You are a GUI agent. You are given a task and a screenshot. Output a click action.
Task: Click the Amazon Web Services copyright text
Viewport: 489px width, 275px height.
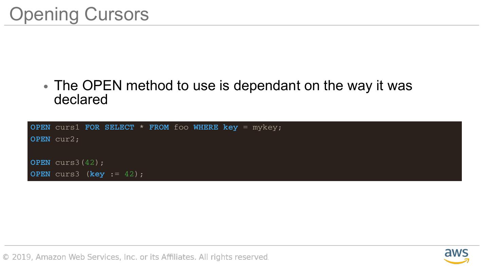point(136,257)
